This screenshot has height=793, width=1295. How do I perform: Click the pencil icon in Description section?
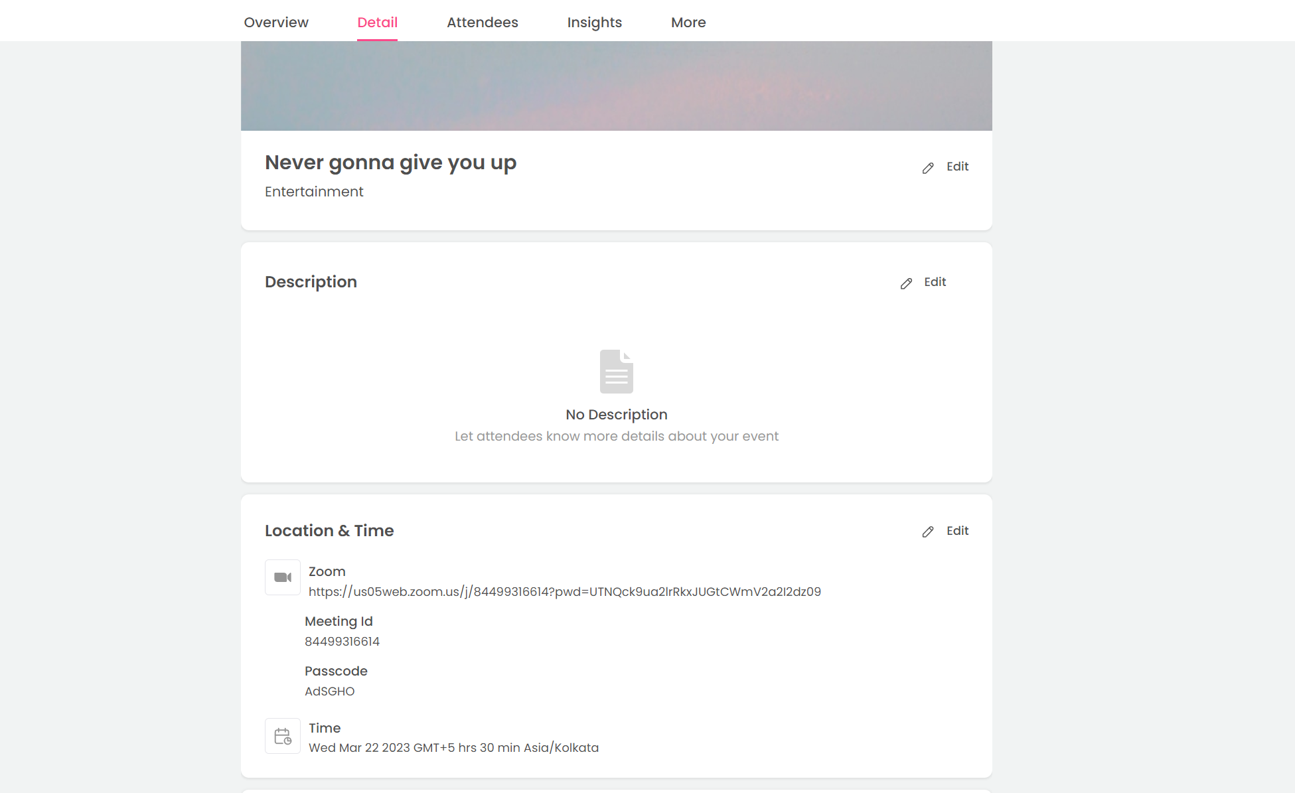pos(906,283)
